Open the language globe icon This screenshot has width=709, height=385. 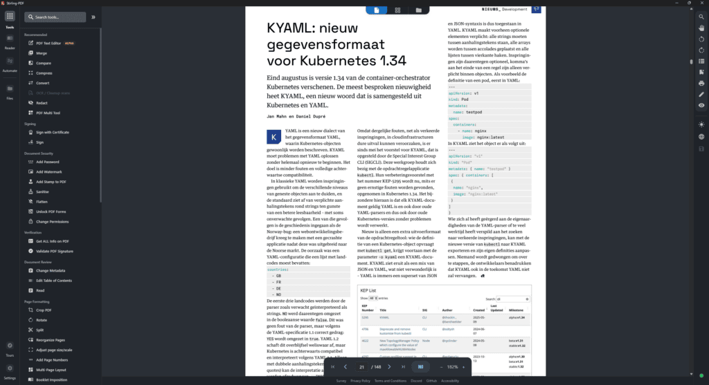point(701,137)
